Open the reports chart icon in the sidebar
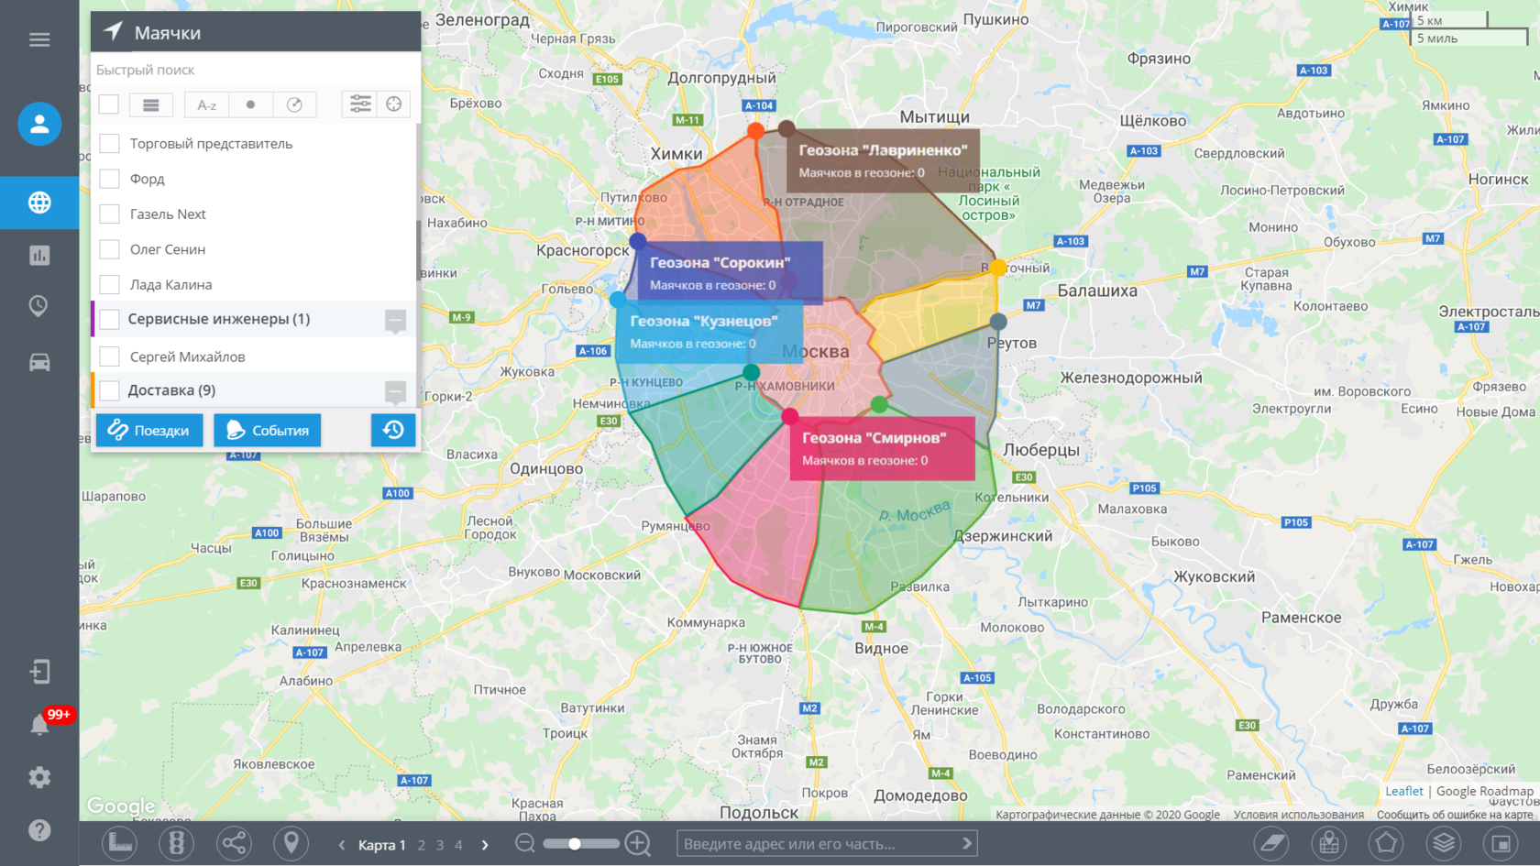 pos(39,255)
